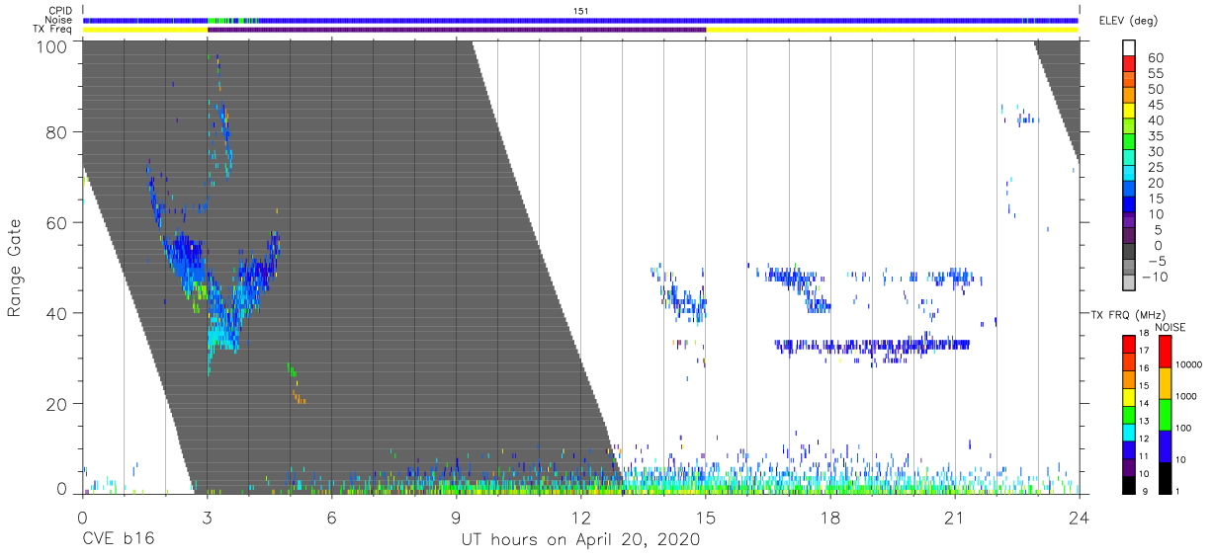Image resolution: width=1214 pixels, height=560 pixels.
Task: Click the CVE b16 label
Action: point(118,540)
